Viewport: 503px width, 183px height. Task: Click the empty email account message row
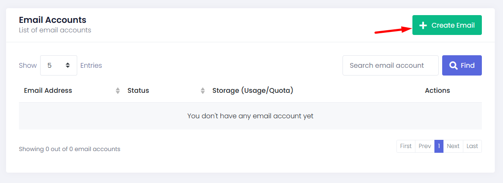(x=250, y=116)
